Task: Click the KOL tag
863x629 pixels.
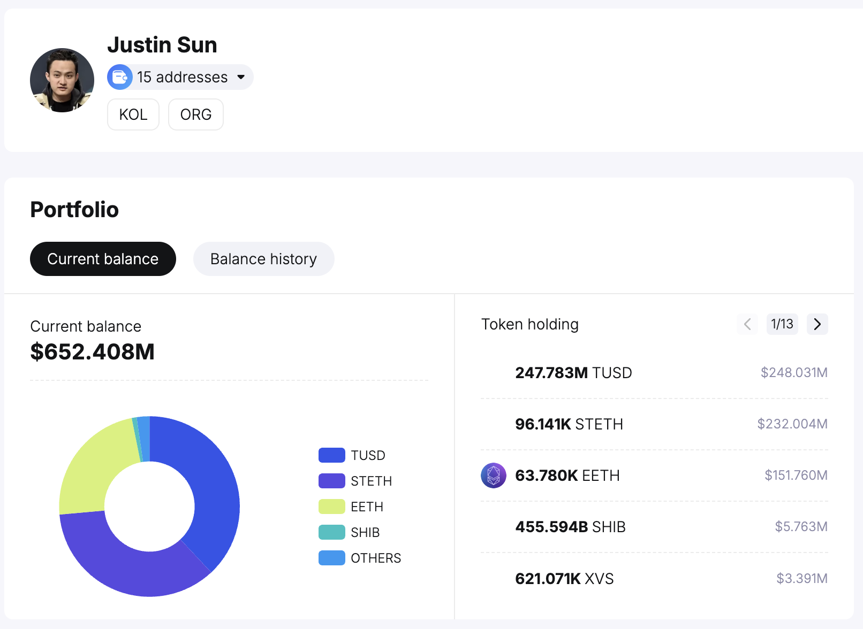Action: (x=133, y=114)
